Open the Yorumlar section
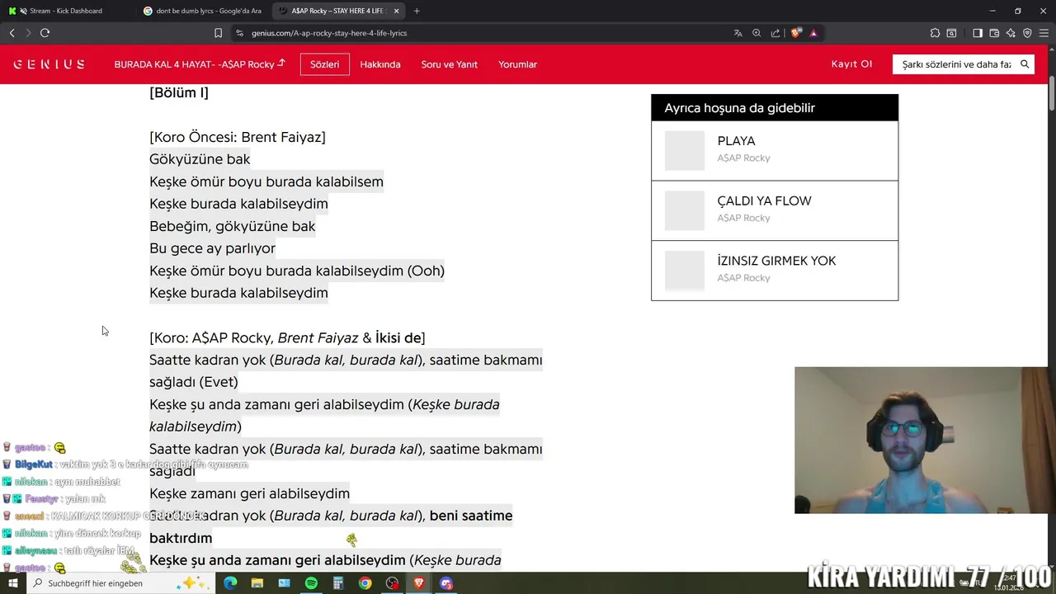Viewport: 1056px width, 594px height. 518,64
